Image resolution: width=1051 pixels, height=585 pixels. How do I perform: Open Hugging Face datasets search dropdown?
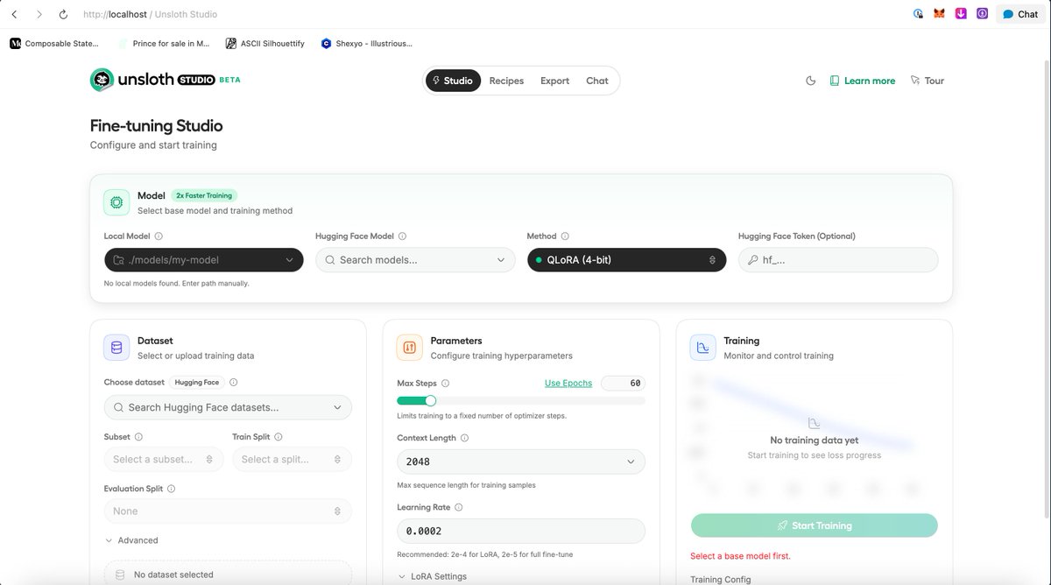tap(228, 407)
